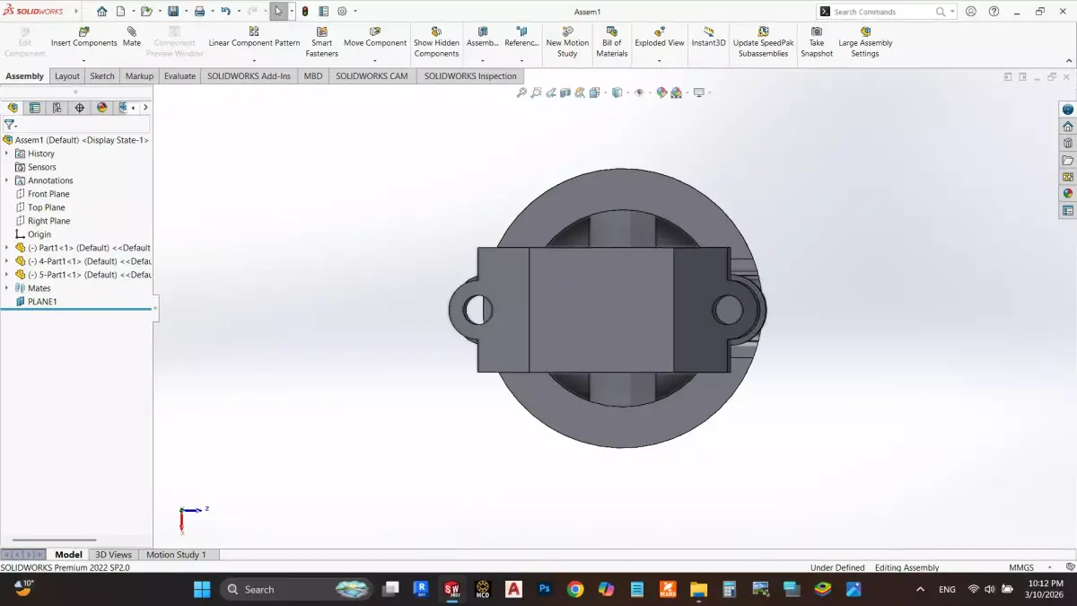Switch to the Layout tab
Screen dimensions: 1077x606
coord(67,76)
